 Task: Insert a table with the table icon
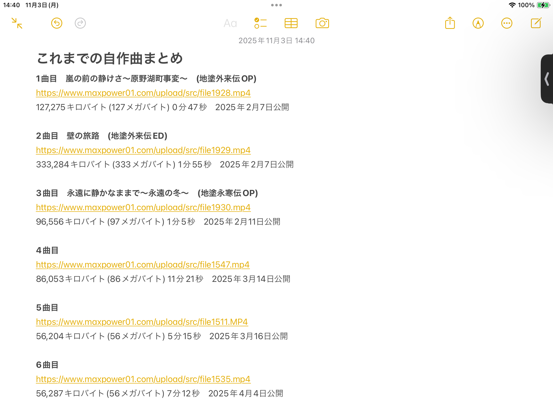(x=291, y=23)
